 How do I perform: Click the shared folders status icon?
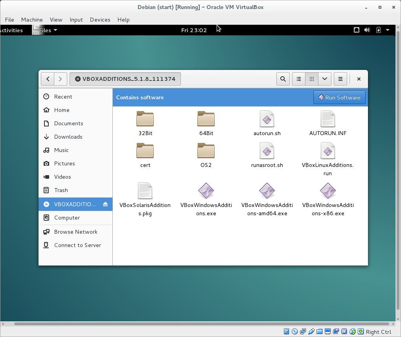pyautogui.click(x=319, y=332)
